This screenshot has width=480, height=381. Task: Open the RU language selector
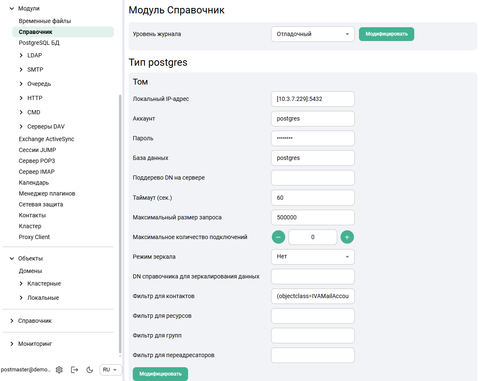(x=111, y=370)
